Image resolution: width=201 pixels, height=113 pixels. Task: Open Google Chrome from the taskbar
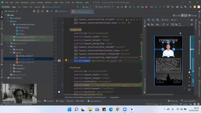click(x=118, y=110)
